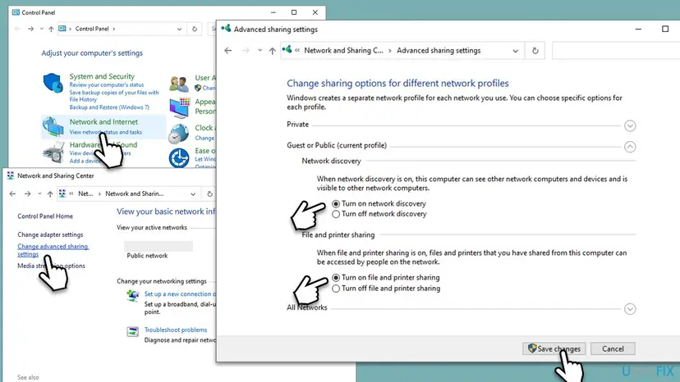
Task: Click the Appearance and Personalization monitor icon
Action: 179,108
